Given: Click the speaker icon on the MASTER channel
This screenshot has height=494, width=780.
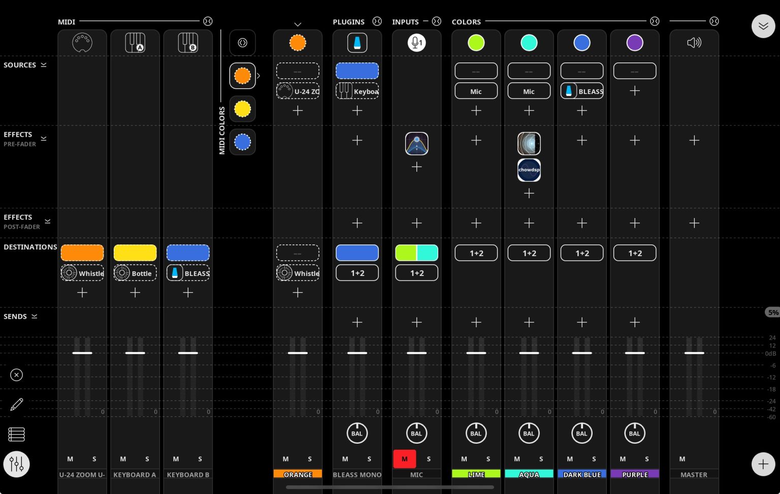Looking at the screenshot, I should pyautogui.click(x=694, y=43).
